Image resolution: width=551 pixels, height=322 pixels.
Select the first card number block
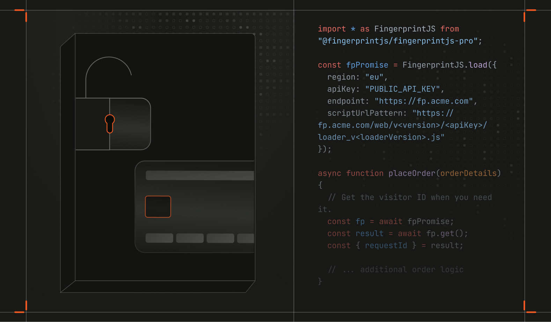pyautogui.click(x=159, y=238)
